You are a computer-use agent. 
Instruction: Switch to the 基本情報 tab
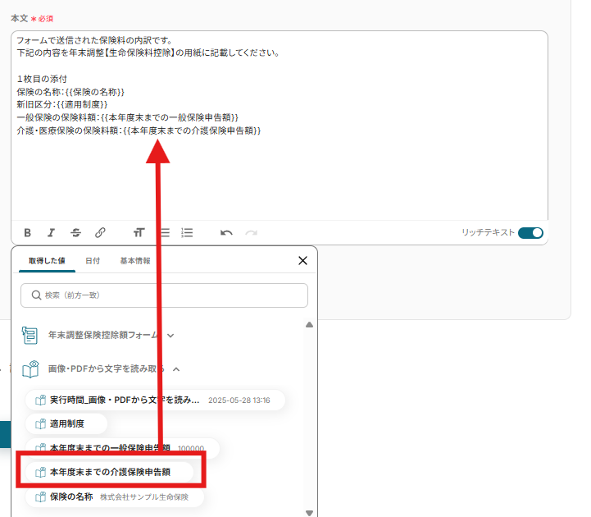[x=135, y=261]
